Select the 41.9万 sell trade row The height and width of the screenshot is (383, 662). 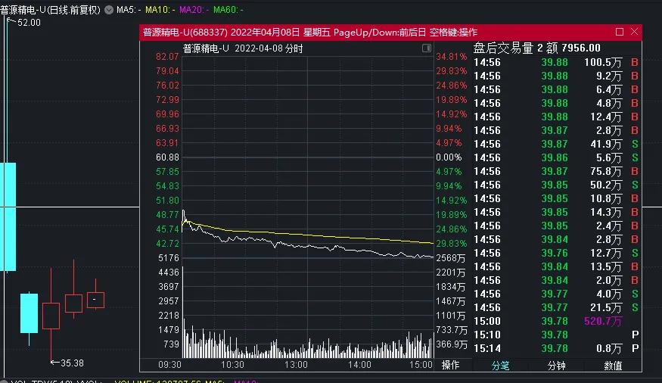click(x=556, y=144)
